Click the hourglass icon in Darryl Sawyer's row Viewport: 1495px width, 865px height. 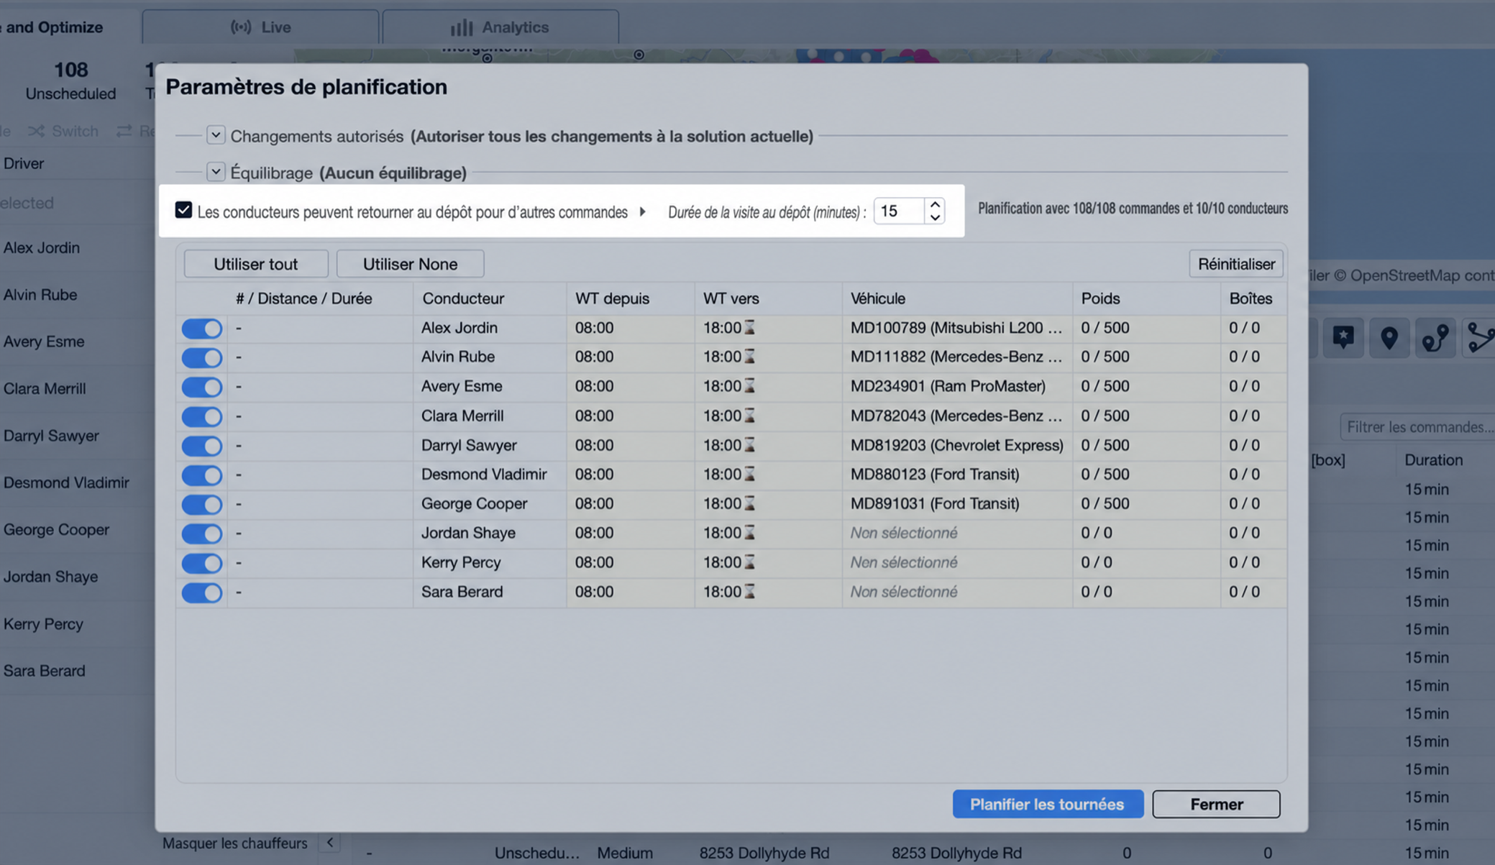click(x=749, y=445)
